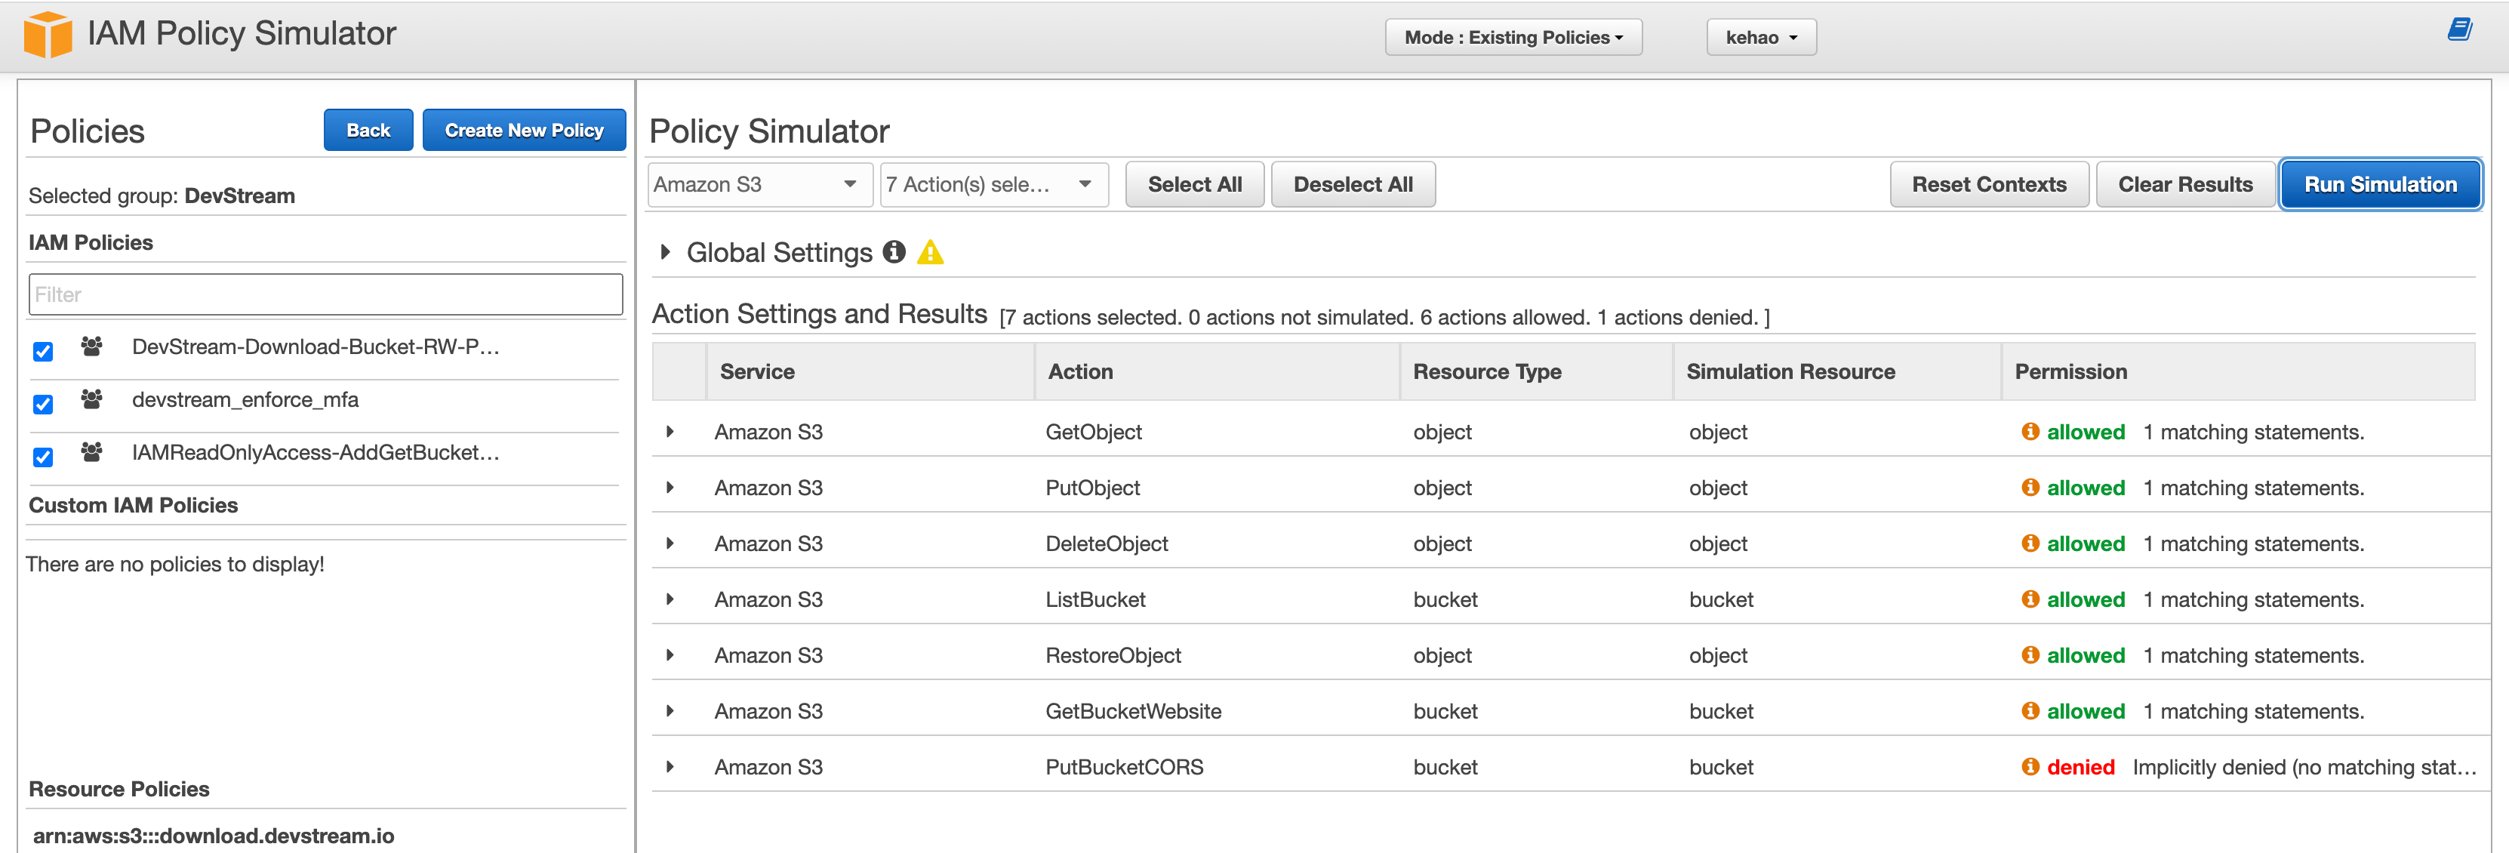Click Create New Policy button

coord(524,131)
